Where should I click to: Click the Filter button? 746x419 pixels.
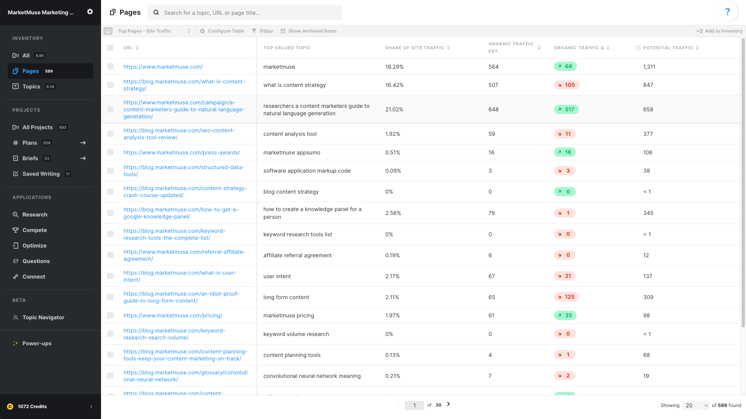[262, 31]
